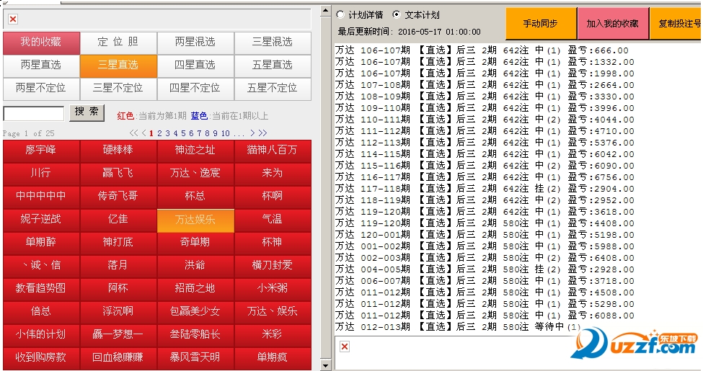Click the broken image icon below the plan list
The height and width of the screenshot is (371, 703).
[345, 347]
